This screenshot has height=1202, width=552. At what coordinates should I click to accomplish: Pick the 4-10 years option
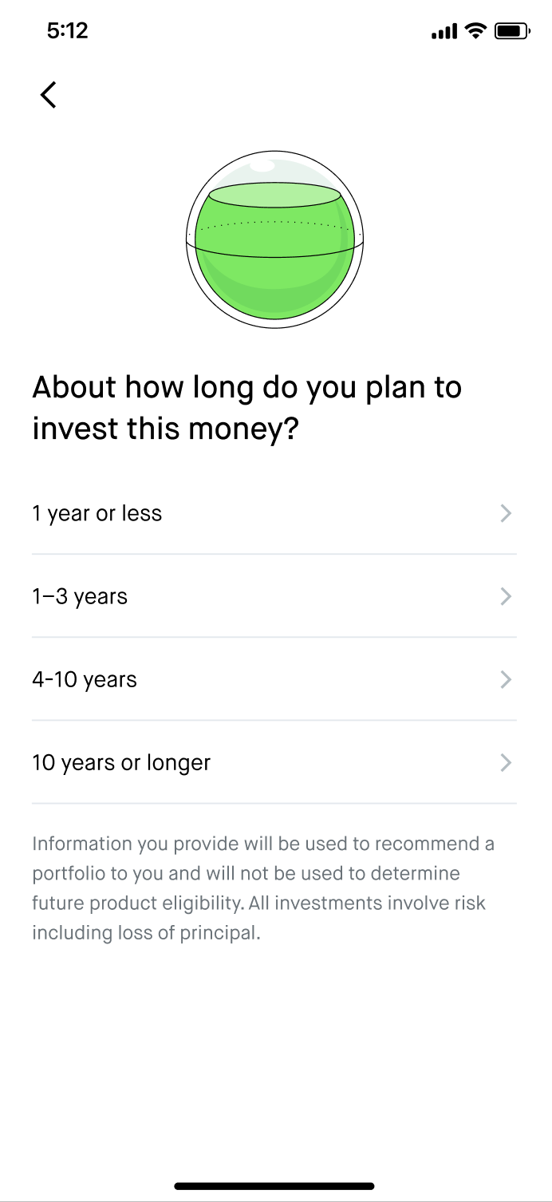(274, 679)
